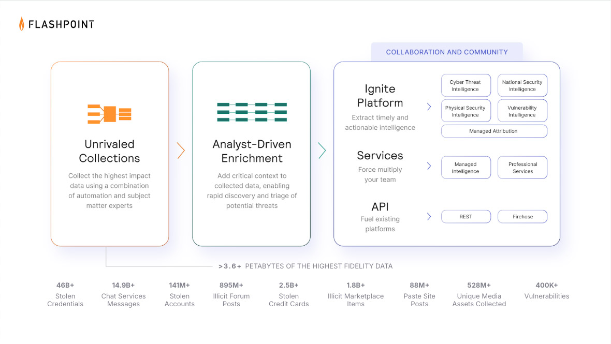Click the 88M+ Paste Site Posts stat

pos(419,294)
